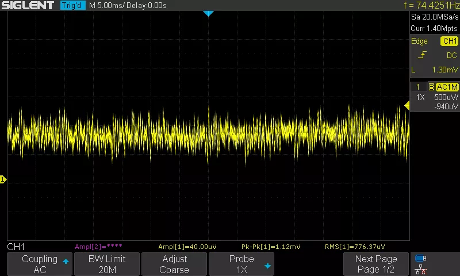Select the CH1 menu label

pyautogui.click(x=16, y=246)
